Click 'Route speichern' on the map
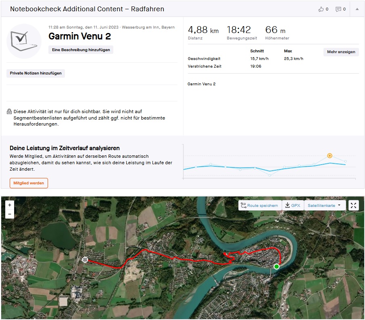Screen dimensions: 365x320 260,205
